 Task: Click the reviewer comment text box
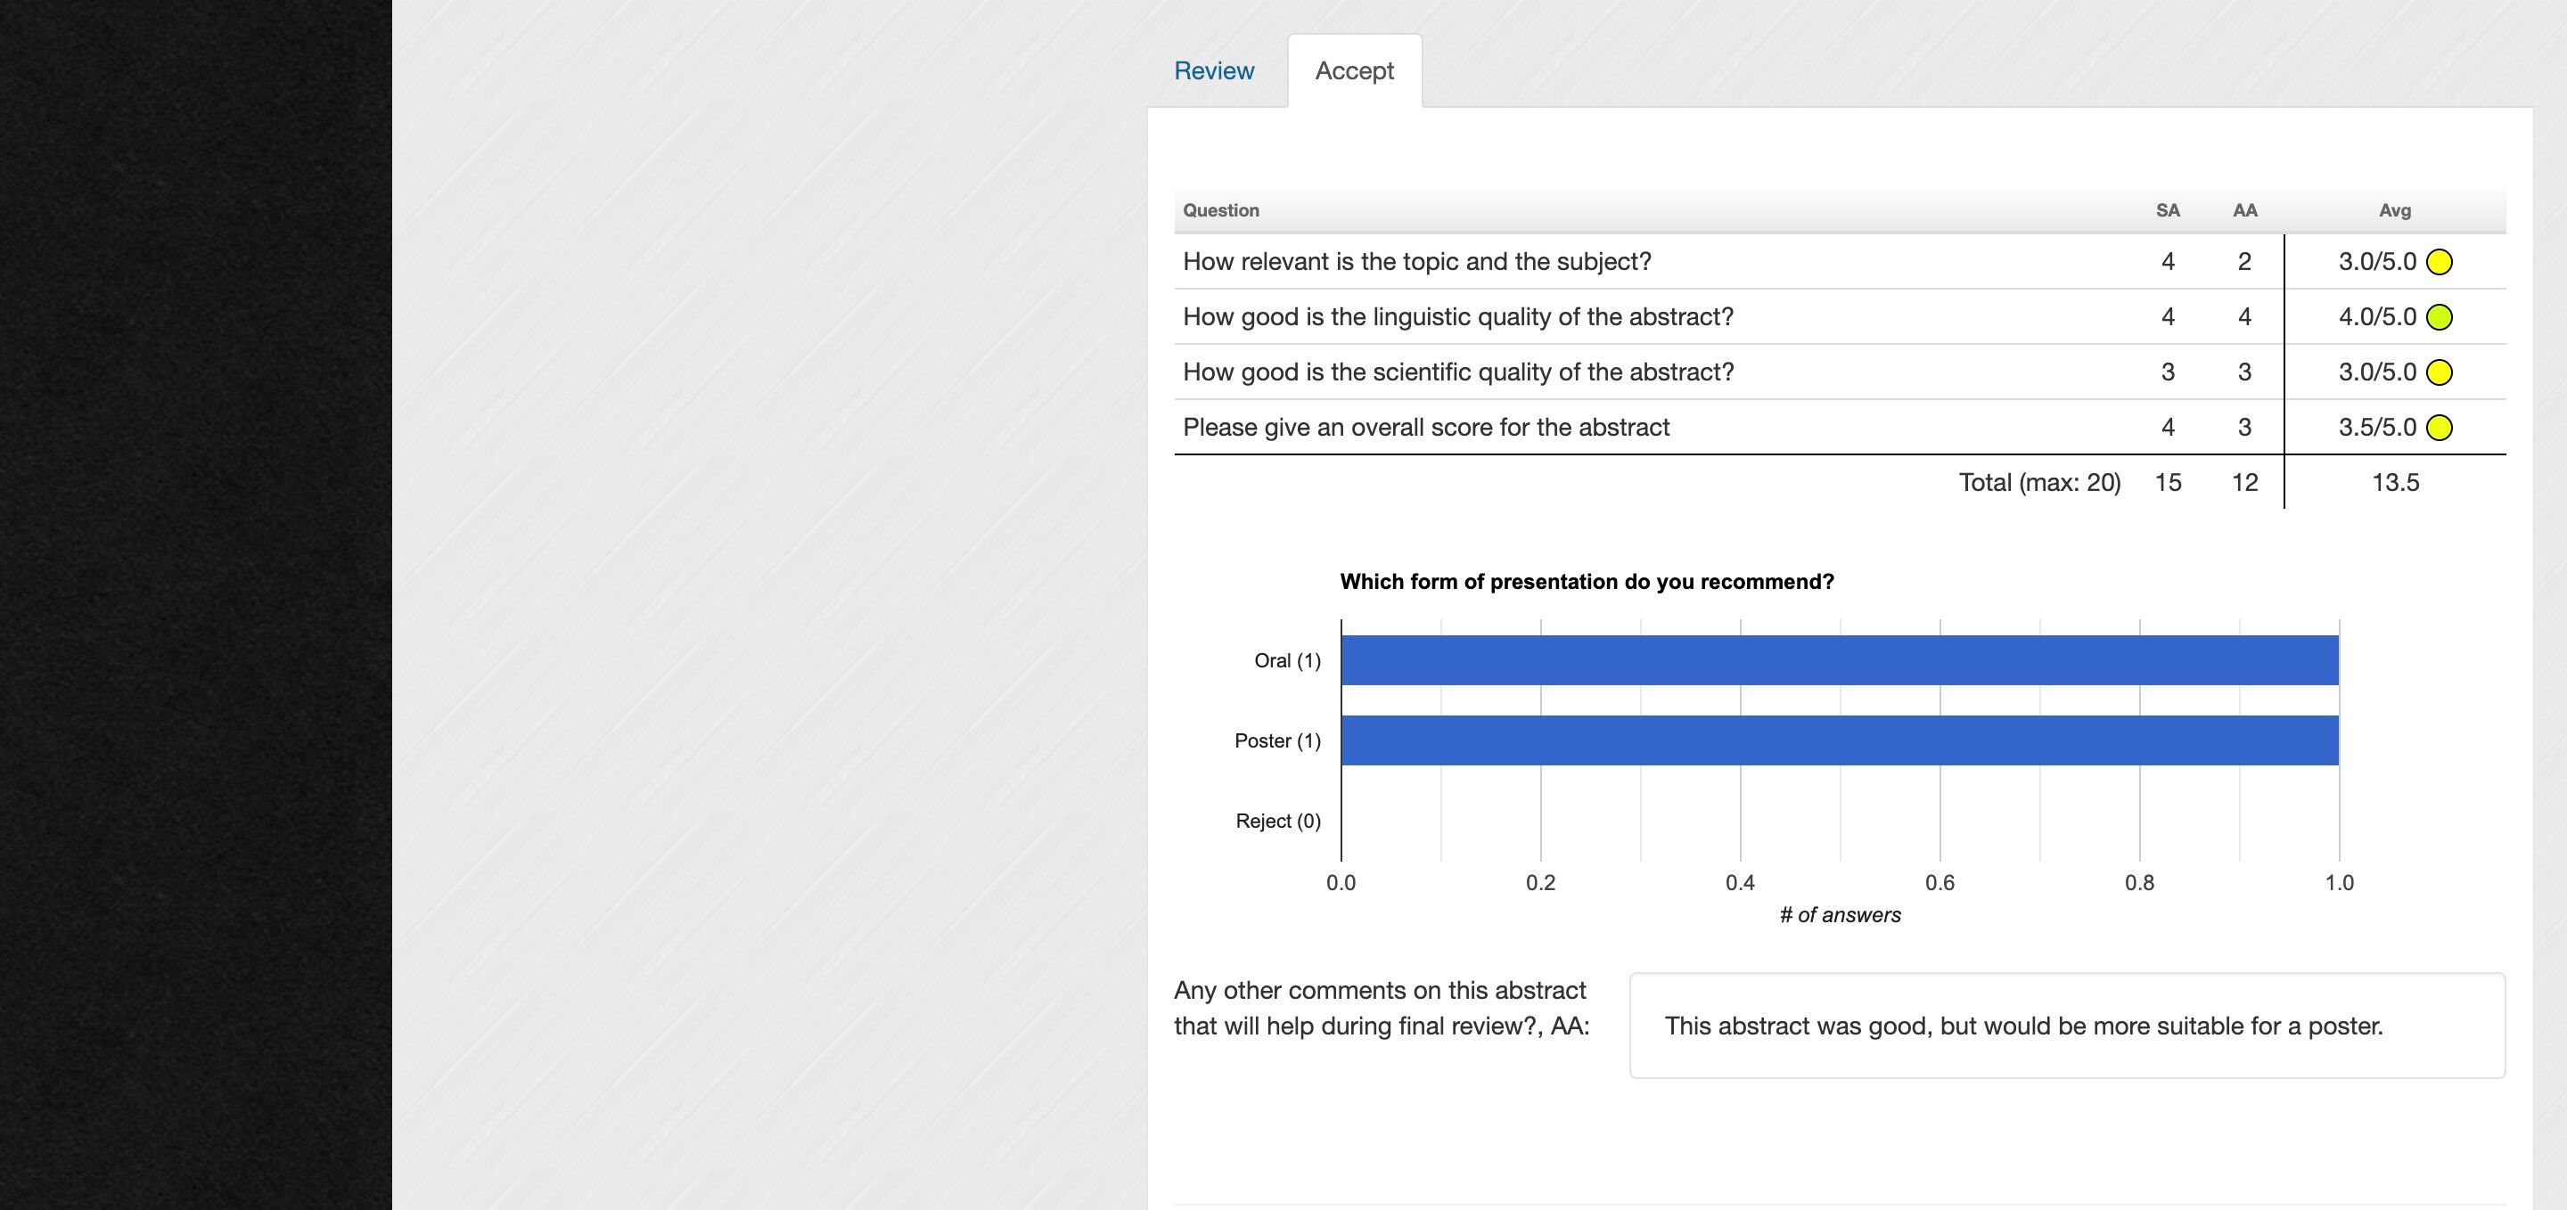click(x=2067, y=1026)
